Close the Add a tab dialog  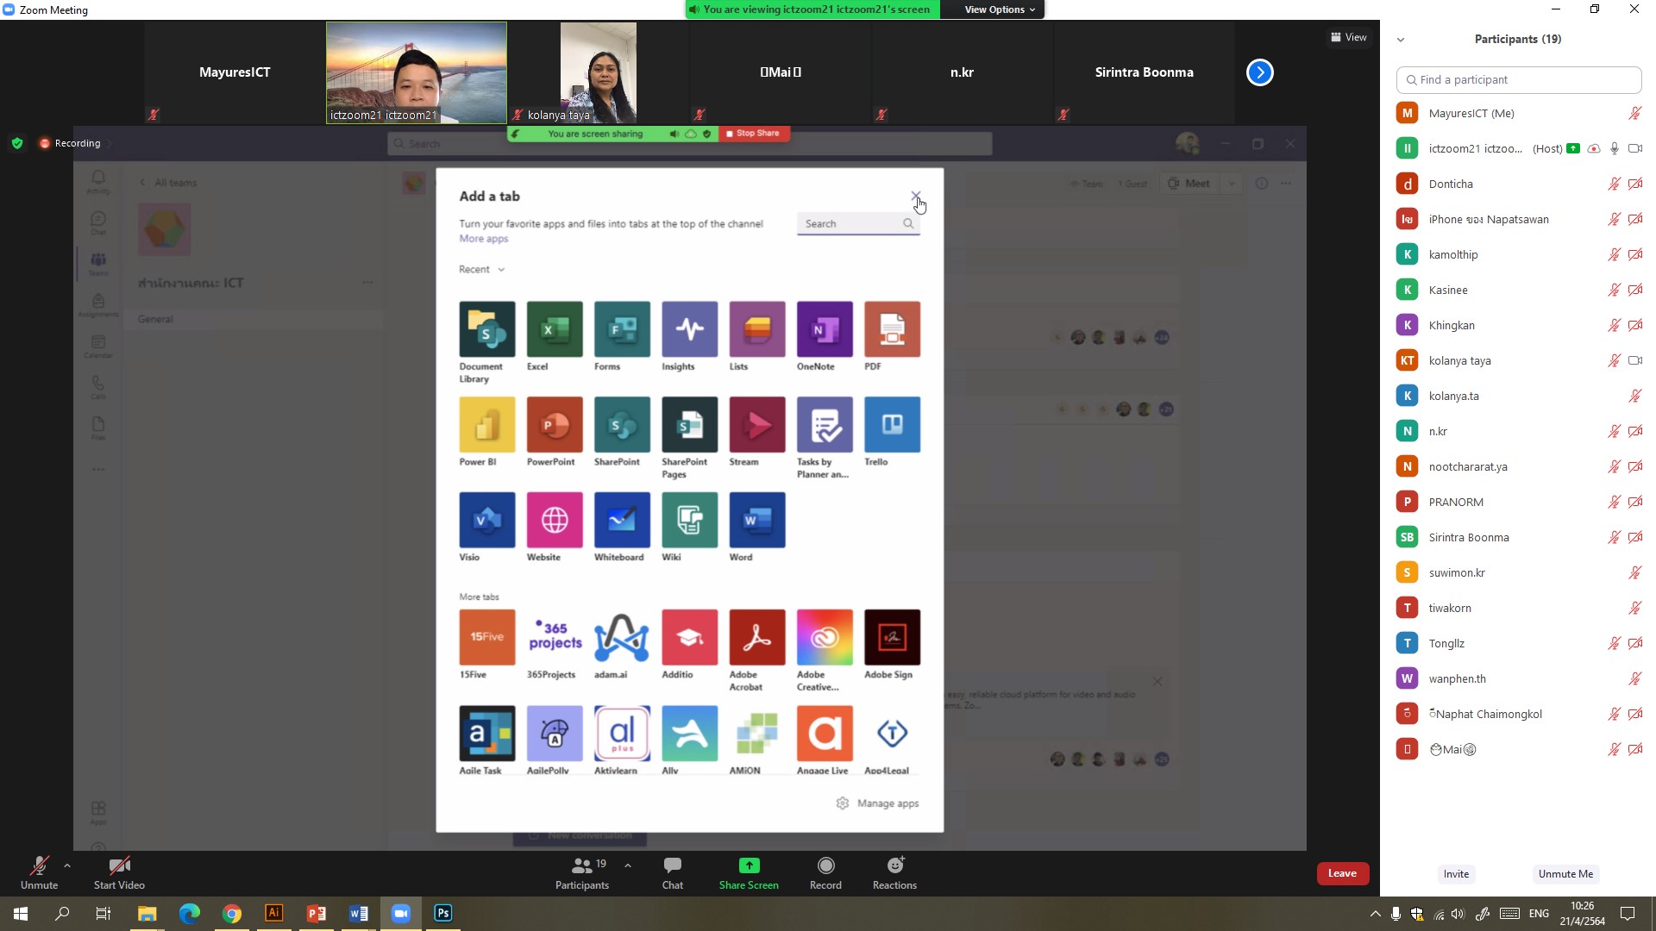[915, 197]
